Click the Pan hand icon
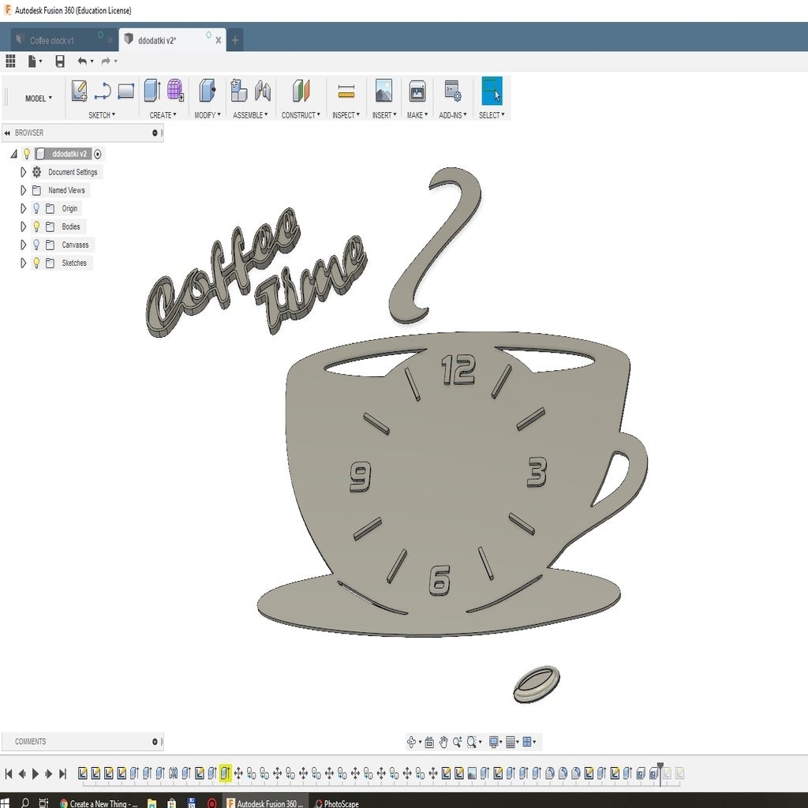 (x=443, y=742)
